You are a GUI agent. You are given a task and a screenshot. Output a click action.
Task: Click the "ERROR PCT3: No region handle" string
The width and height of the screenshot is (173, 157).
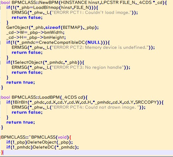coord(88,67)
